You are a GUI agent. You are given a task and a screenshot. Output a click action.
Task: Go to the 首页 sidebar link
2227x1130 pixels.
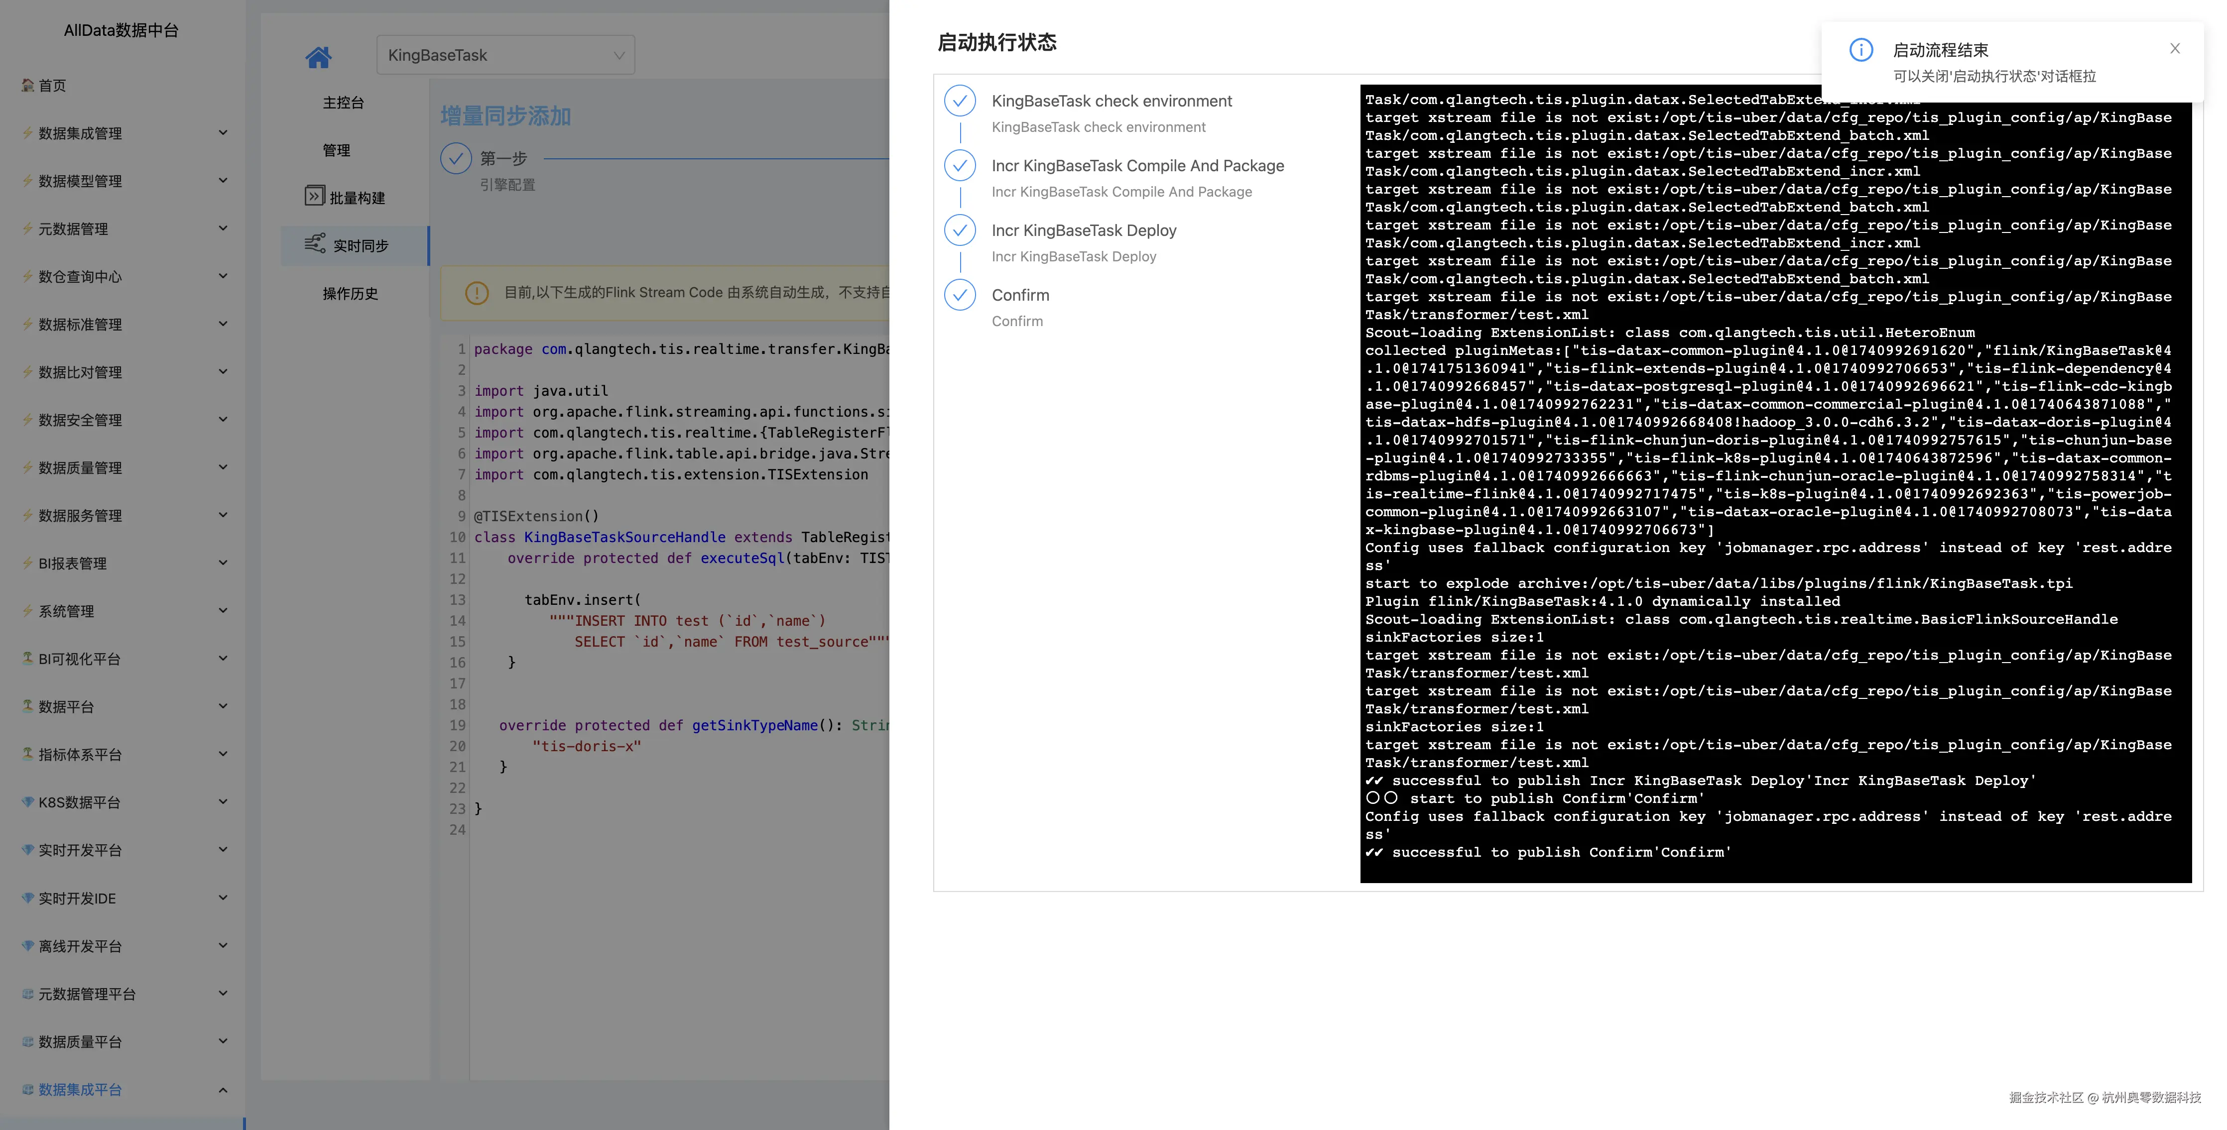click(x=52, y=86)
